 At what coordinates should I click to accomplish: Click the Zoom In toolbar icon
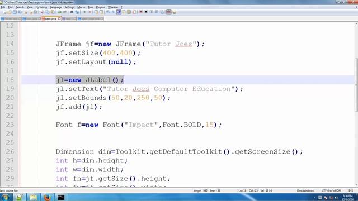pyautogui.click(x=84, y=12)
